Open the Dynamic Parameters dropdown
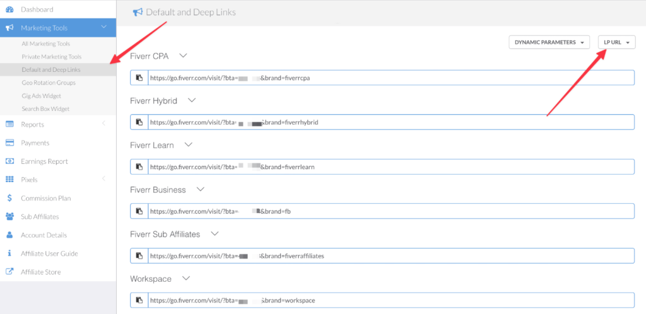 (549, 42)
